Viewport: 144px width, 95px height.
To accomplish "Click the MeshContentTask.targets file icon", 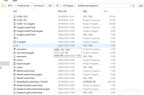I will [x=14, y=74].
